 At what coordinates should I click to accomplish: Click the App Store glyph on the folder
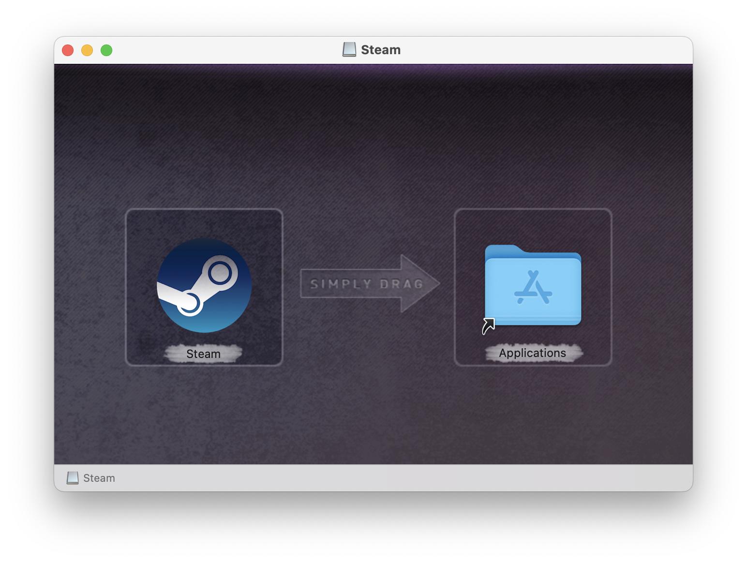(533, 288)
